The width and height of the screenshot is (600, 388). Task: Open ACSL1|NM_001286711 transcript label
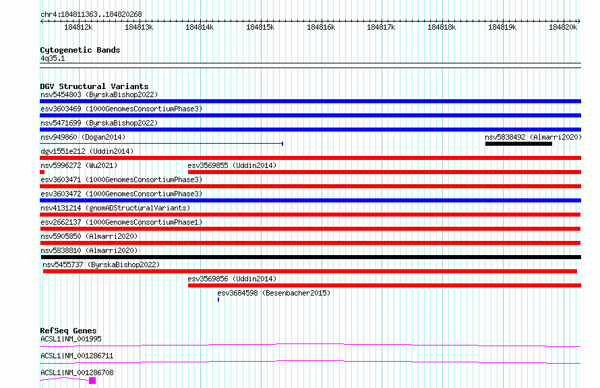77,356
